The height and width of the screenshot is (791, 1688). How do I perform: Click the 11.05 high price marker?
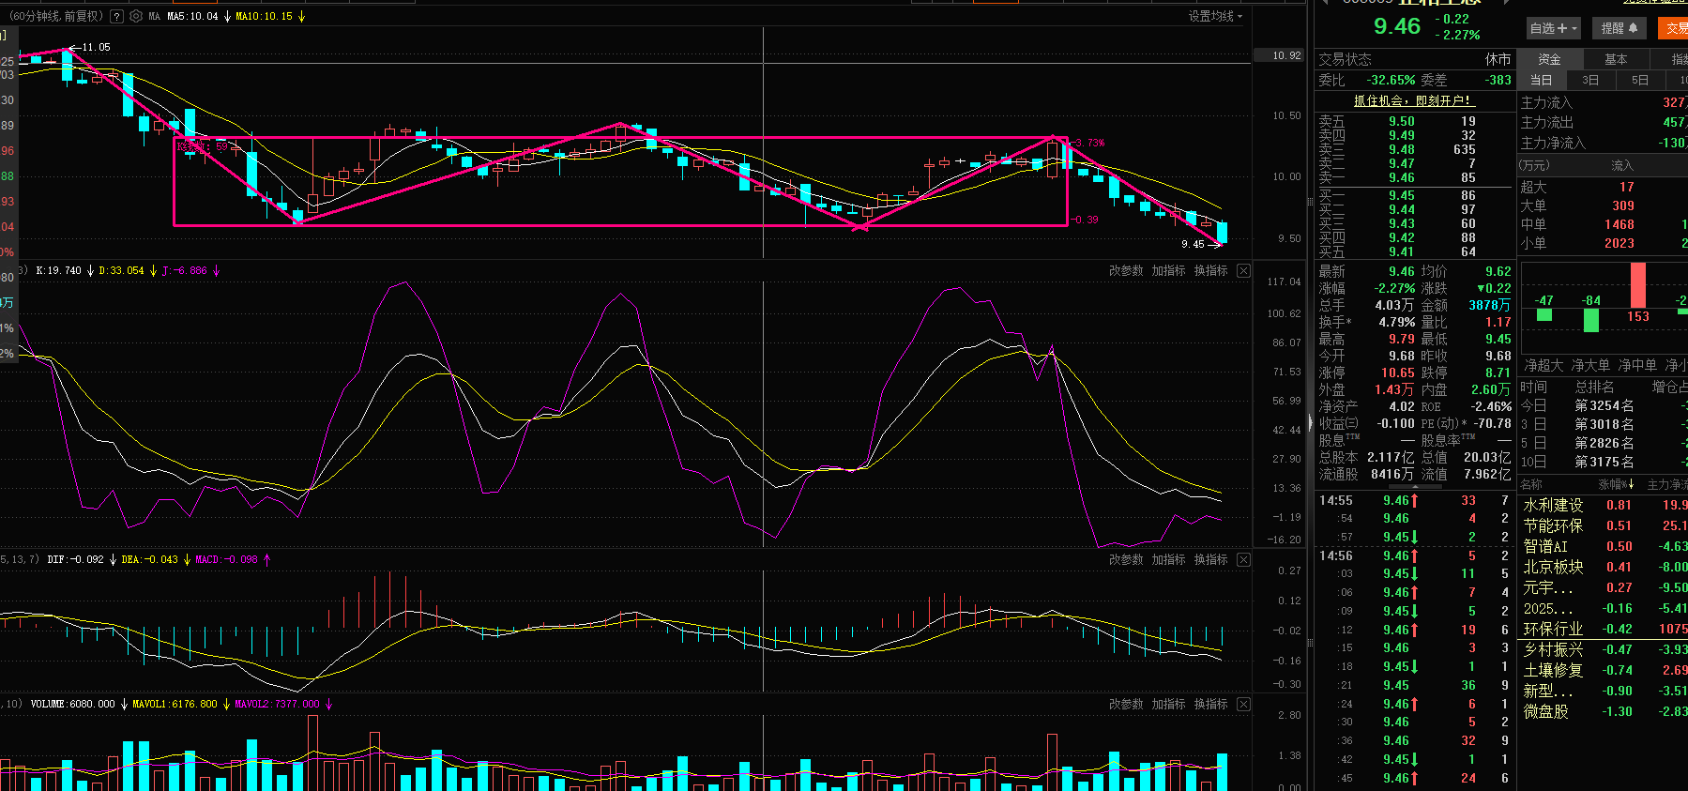click(x=95, y=47)
